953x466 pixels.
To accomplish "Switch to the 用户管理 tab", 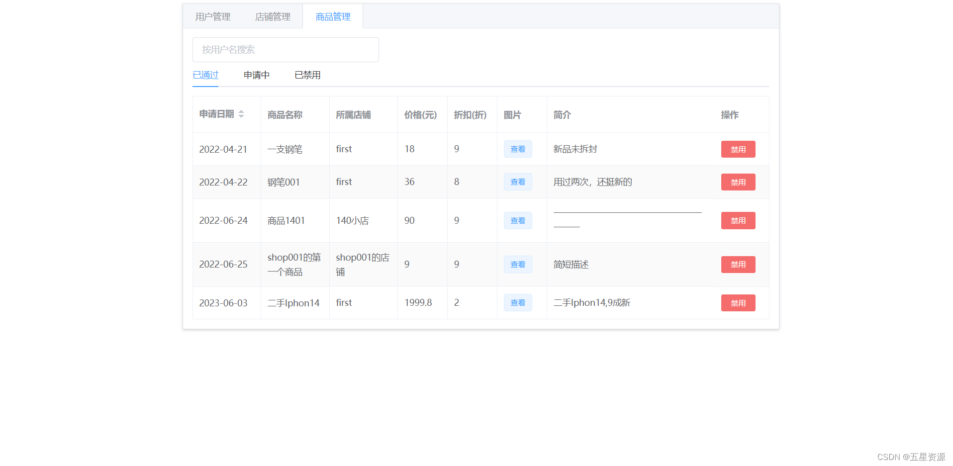I will point(213,16).
